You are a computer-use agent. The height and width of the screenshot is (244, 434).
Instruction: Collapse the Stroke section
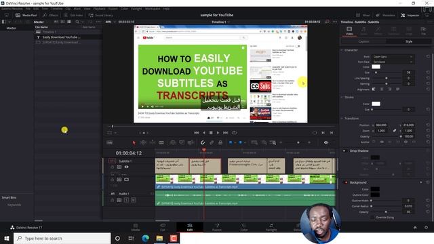point(342,97)
